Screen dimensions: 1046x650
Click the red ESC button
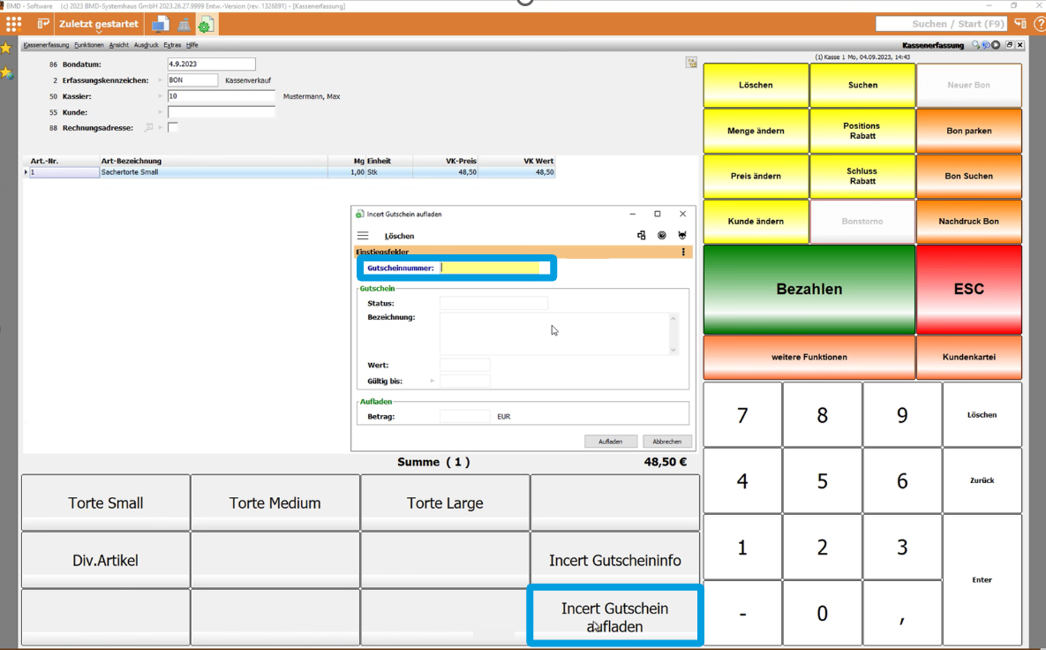tap(968, 289)
